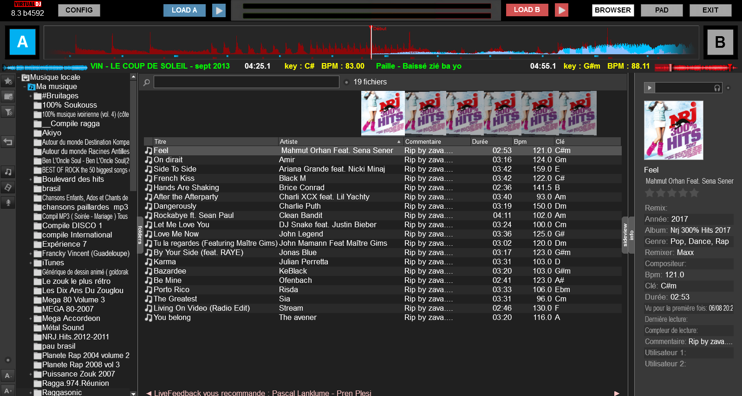742x396 pixels.
Task: Expand the iTunes folder node
Action: coord(31,263)
